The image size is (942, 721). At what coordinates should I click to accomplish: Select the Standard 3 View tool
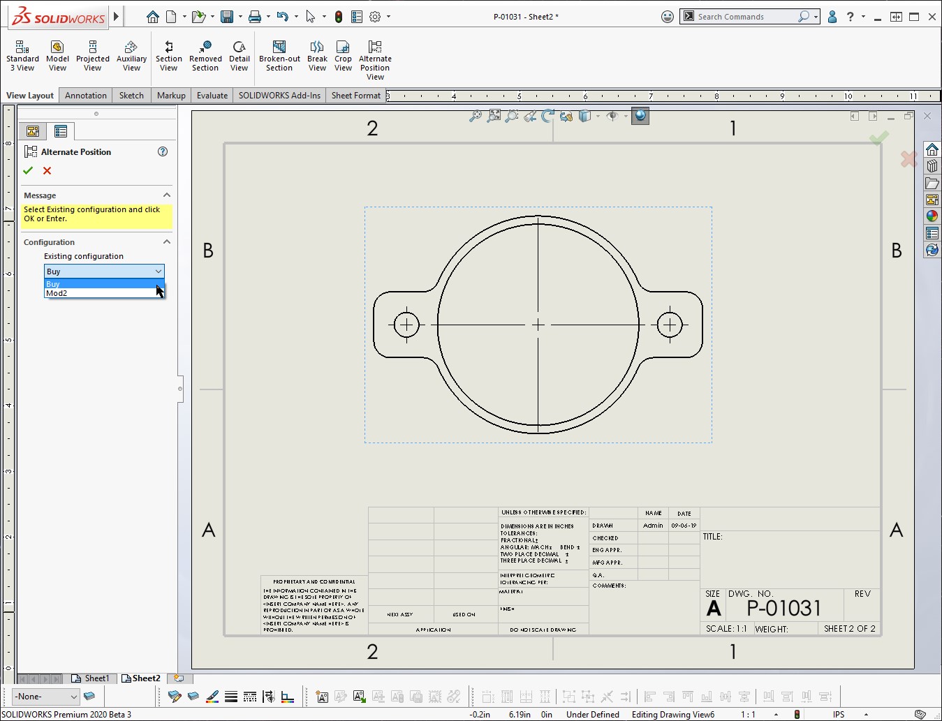click(x=22, y=56)
